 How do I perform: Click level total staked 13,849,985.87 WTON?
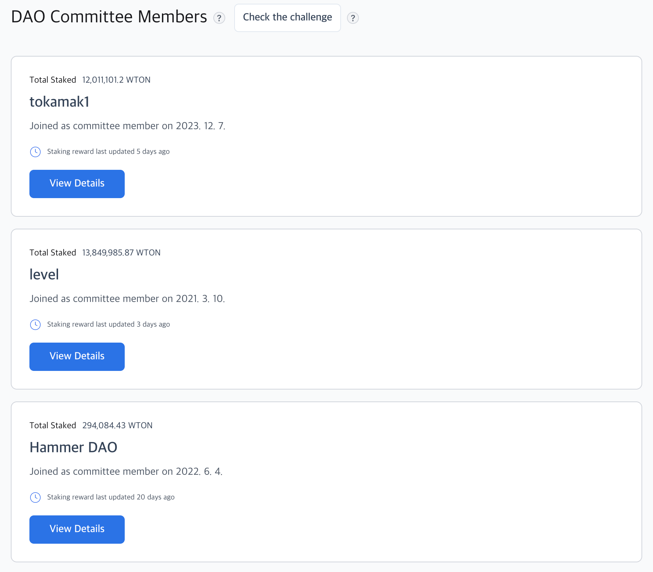[x=121, y=253]
